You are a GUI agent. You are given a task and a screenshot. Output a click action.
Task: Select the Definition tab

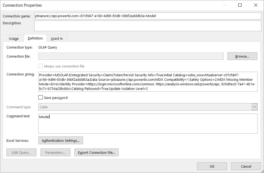click(x=35, y=38)
